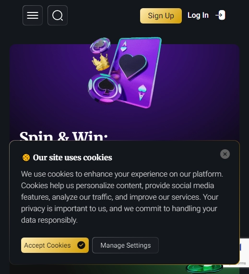Click the green chip graphic at the bottom
The height and width of the screenshot is (274, 249).
point(204,269)
